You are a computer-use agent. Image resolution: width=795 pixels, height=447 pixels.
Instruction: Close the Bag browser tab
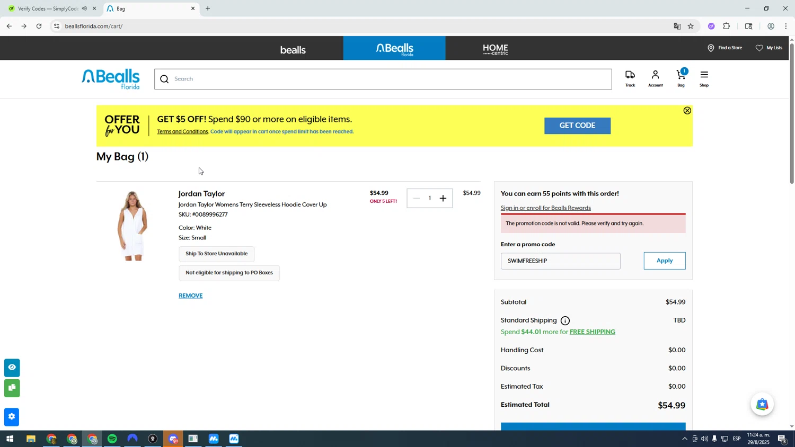point(193,8)
